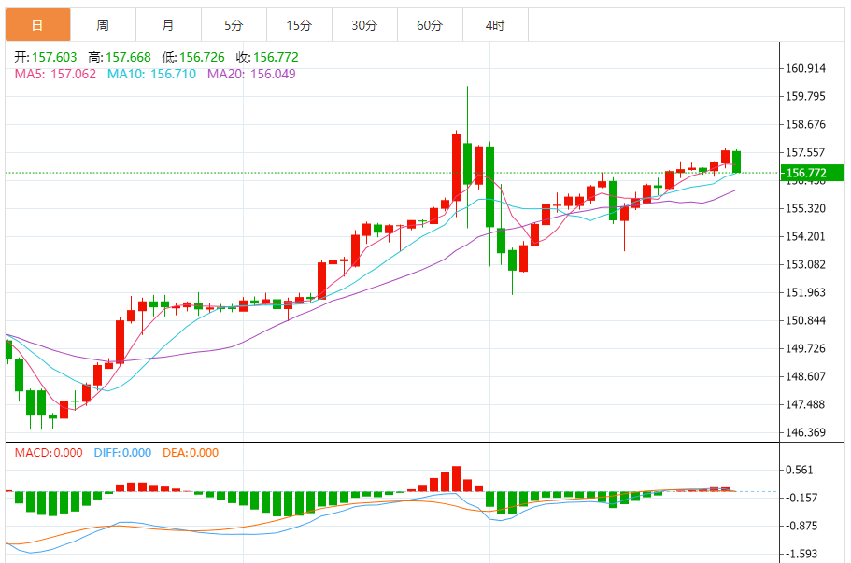
Task: Open the 60分 timeframe tab
Action: pyautogui.click(x=430, y=25)
